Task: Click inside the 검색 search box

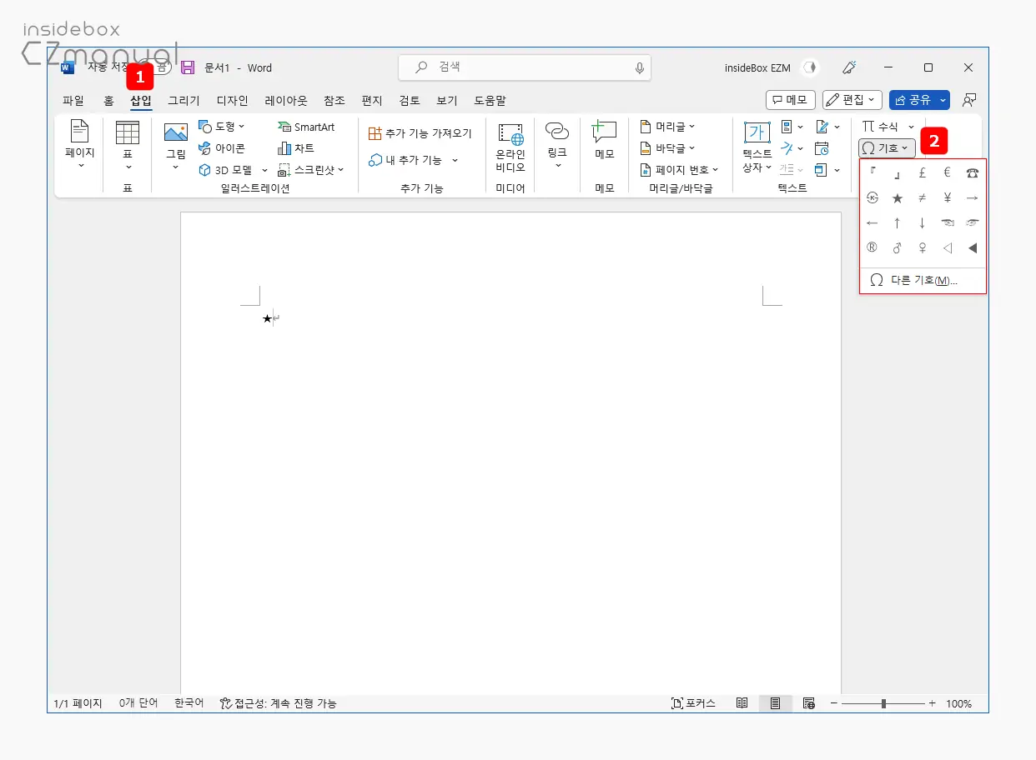Action: click(x=524, y=67)
